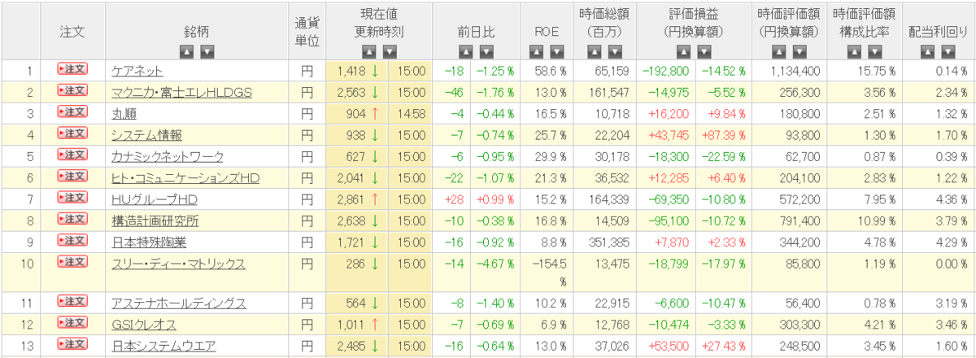Screen dimensions: 976x358
Task: Click 注文 button for GSIクレオス
Action: tap(72, 323)
